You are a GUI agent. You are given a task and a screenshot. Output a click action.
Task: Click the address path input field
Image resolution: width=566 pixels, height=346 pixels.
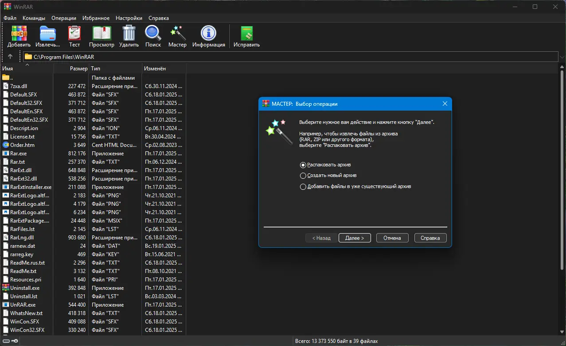click(290, 57)
